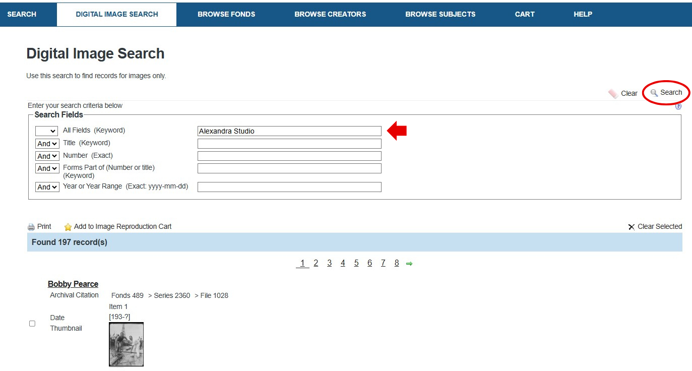Open the And dropdown beside Forms Part of

point(47,168)
